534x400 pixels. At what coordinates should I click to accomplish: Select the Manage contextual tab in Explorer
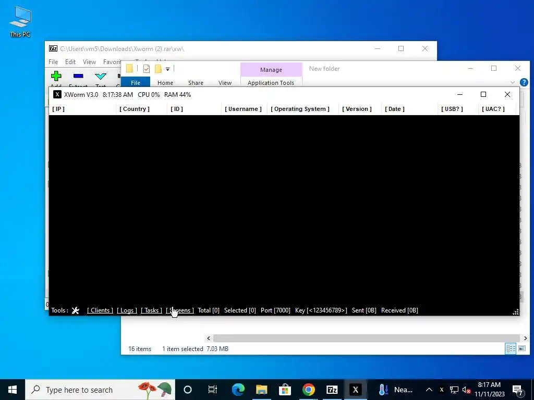[x=271, y=70]
